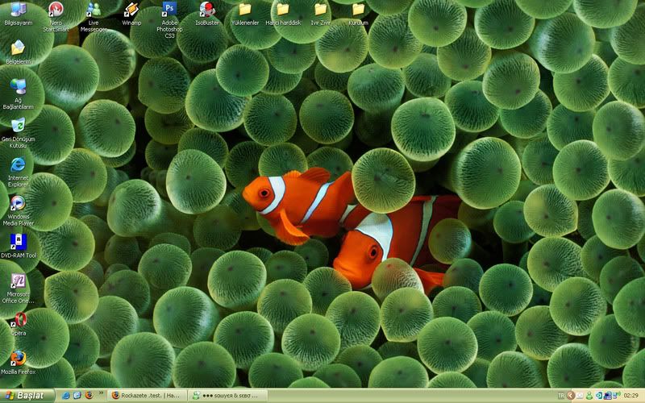Image resolution: width=645 pixels, height=403 pixels.
Task: Launch Opera browser from desktop
Action: tap(18, 320)
